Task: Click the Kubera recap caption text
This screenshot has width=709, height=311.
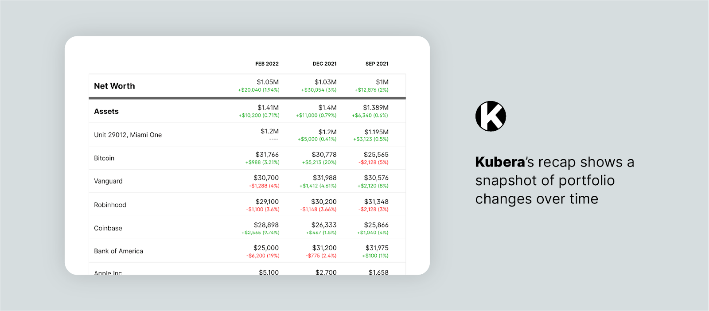Action: [x=554, y=180]
